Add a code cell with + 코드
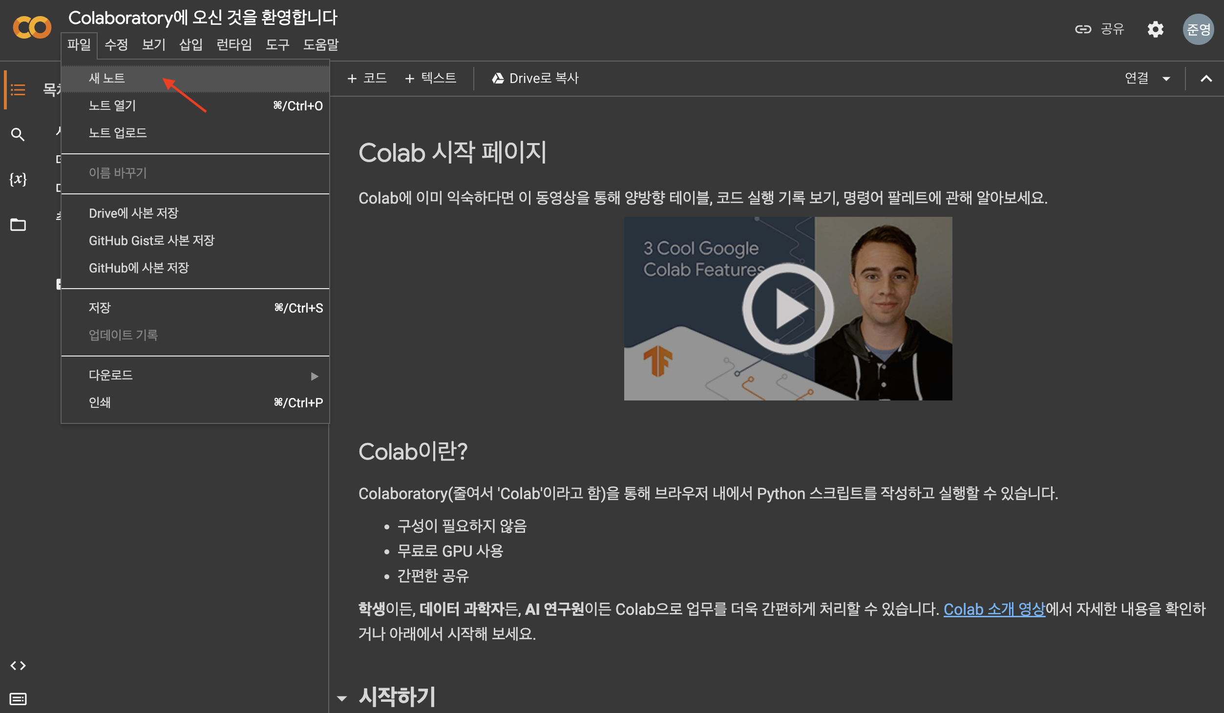 [367, 78]
